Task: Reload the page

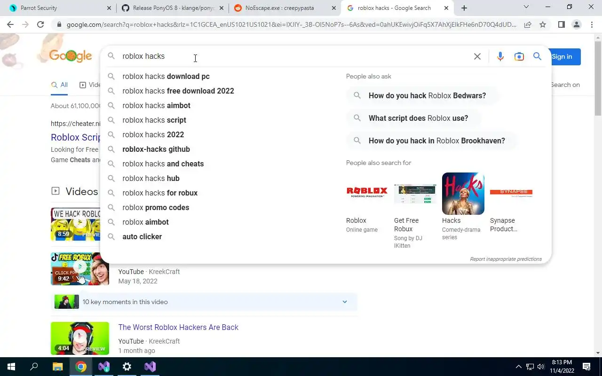Action: click(40, 24)
